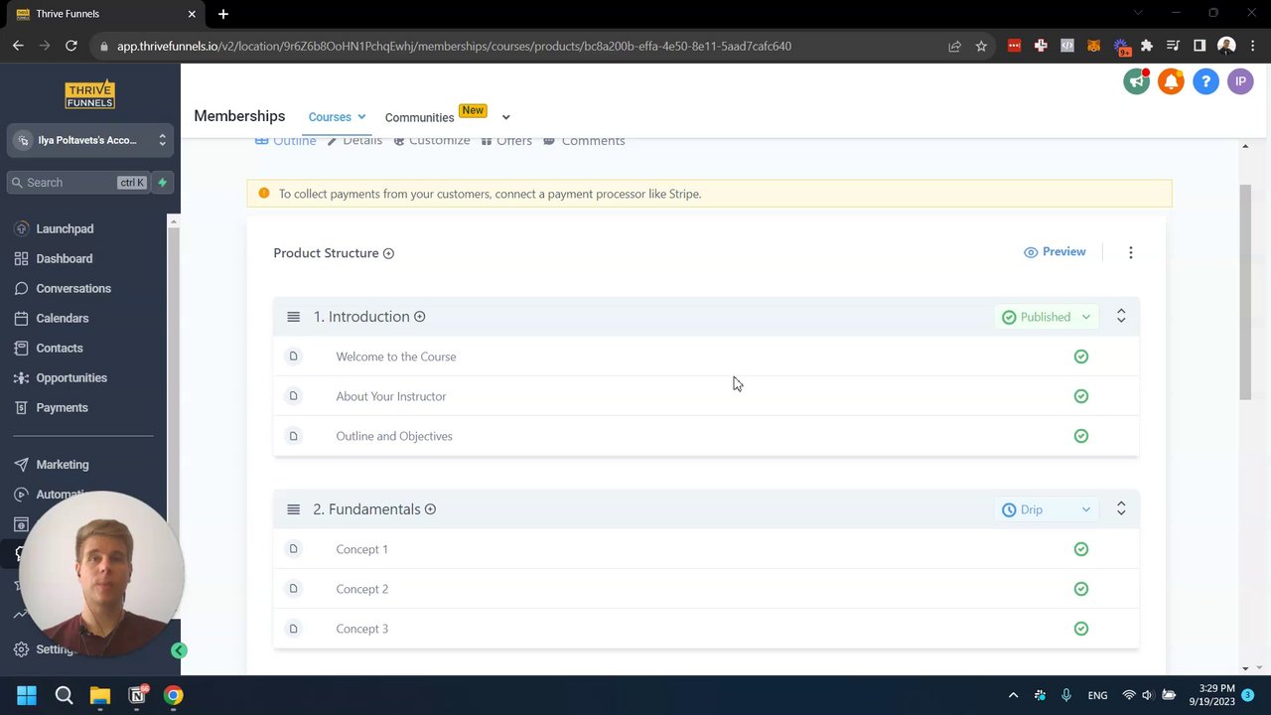
Task: Click the page vertical scrollbar
Action: [1245, 293]
